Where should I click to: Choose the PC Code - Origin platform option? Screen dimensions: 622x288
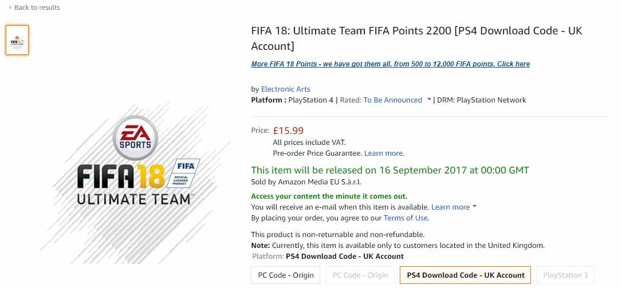(x=286, y=275)
